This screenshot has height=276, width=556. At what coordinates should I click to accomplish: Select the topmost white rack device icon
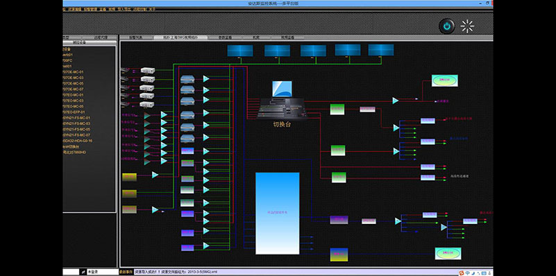point(148,71)
